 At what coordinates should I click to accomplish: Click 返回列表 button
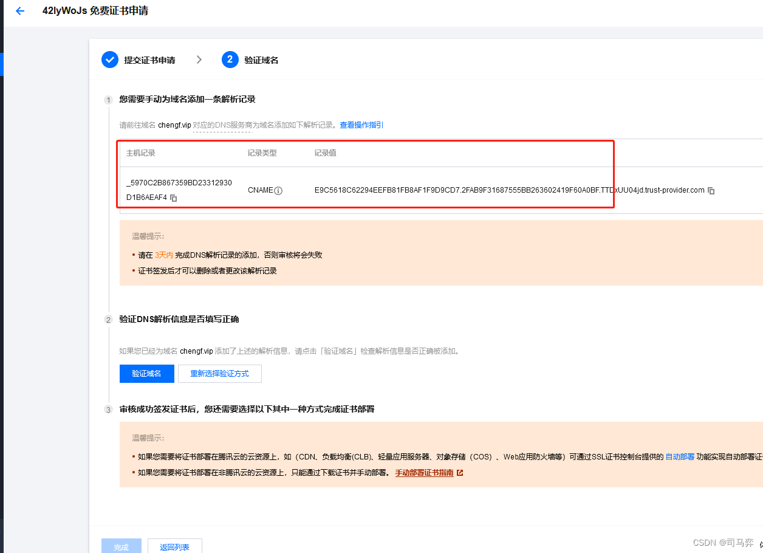point(175,546)
